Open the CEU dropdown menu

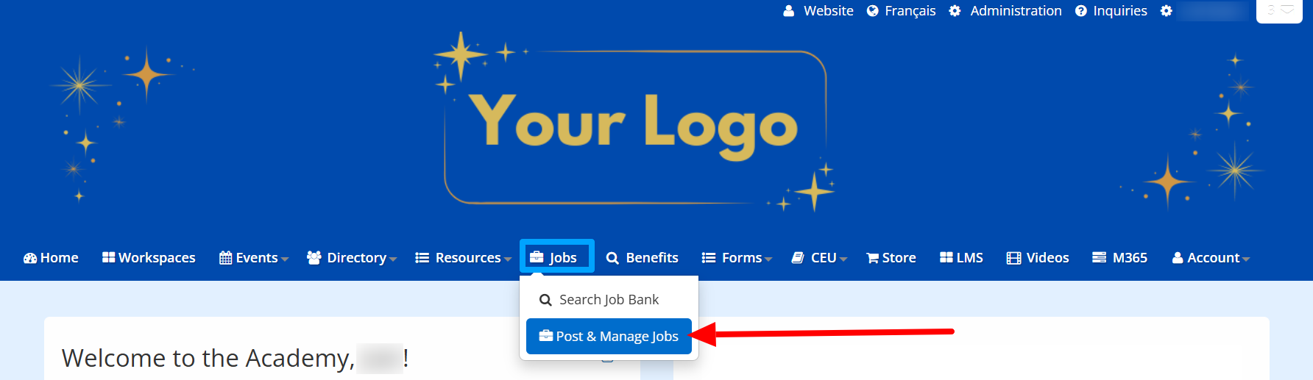click(x=819, y=258)
